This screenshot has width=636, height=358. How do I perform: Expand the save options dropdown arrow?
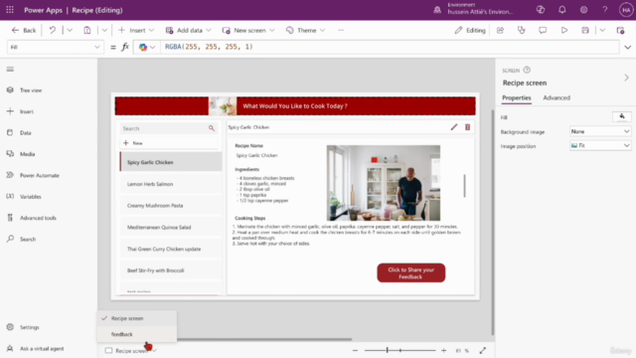602,31
